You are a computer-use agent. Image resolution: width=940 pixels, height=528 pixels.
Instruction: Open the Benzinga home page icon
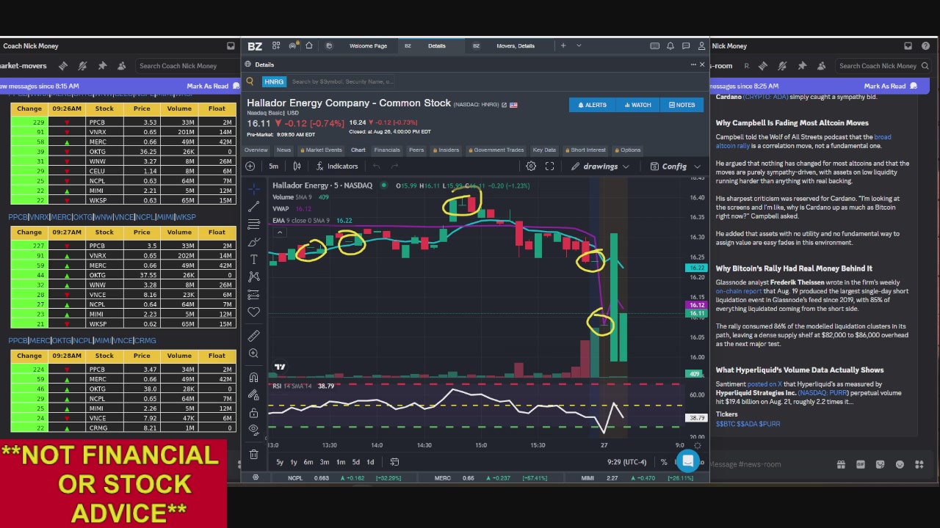click(x=309, y=46)
